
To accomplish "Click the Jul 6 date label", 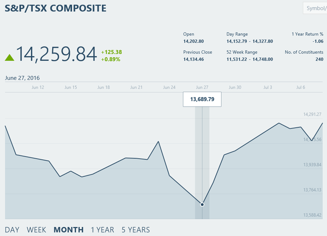I will click(x=301, y=87).
